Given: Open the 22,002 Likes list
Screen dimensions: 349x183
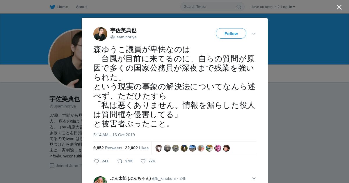Looking at the screenshot, I should 137,148.
